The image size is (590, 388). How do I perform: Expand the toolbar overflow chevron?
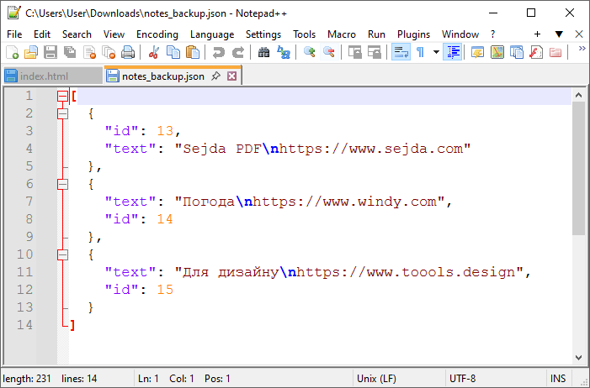582,49
